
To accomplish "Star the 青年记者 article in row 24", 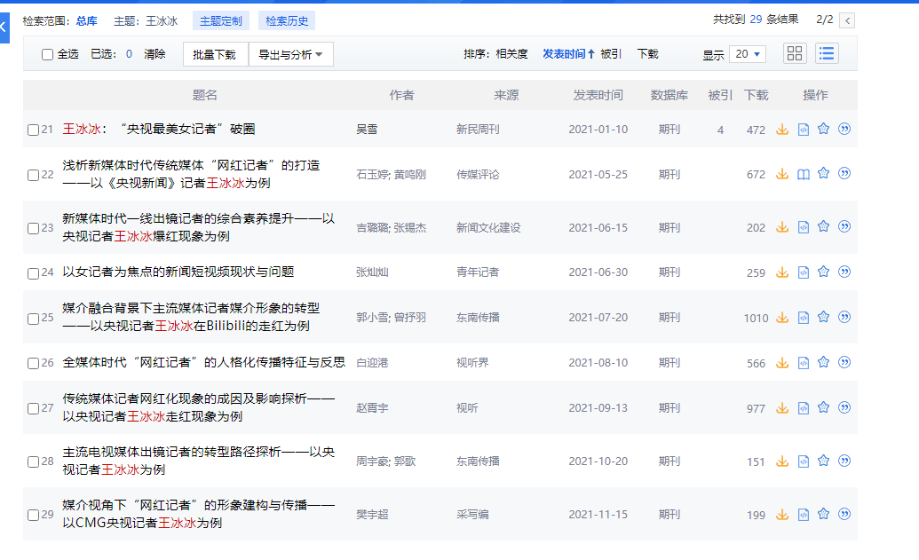I will (x=823, y=272).
